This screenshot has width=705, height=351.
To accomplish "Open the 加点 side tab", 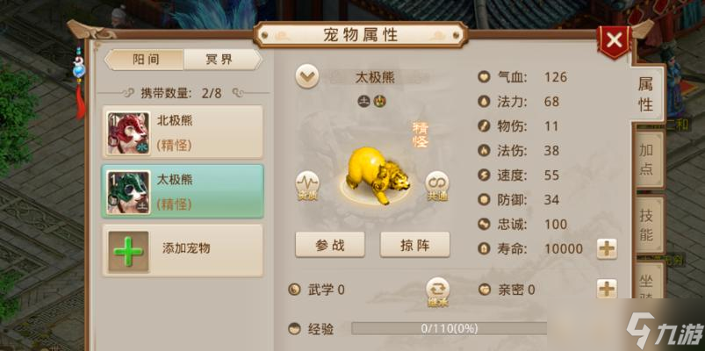I will coord(648,160).
